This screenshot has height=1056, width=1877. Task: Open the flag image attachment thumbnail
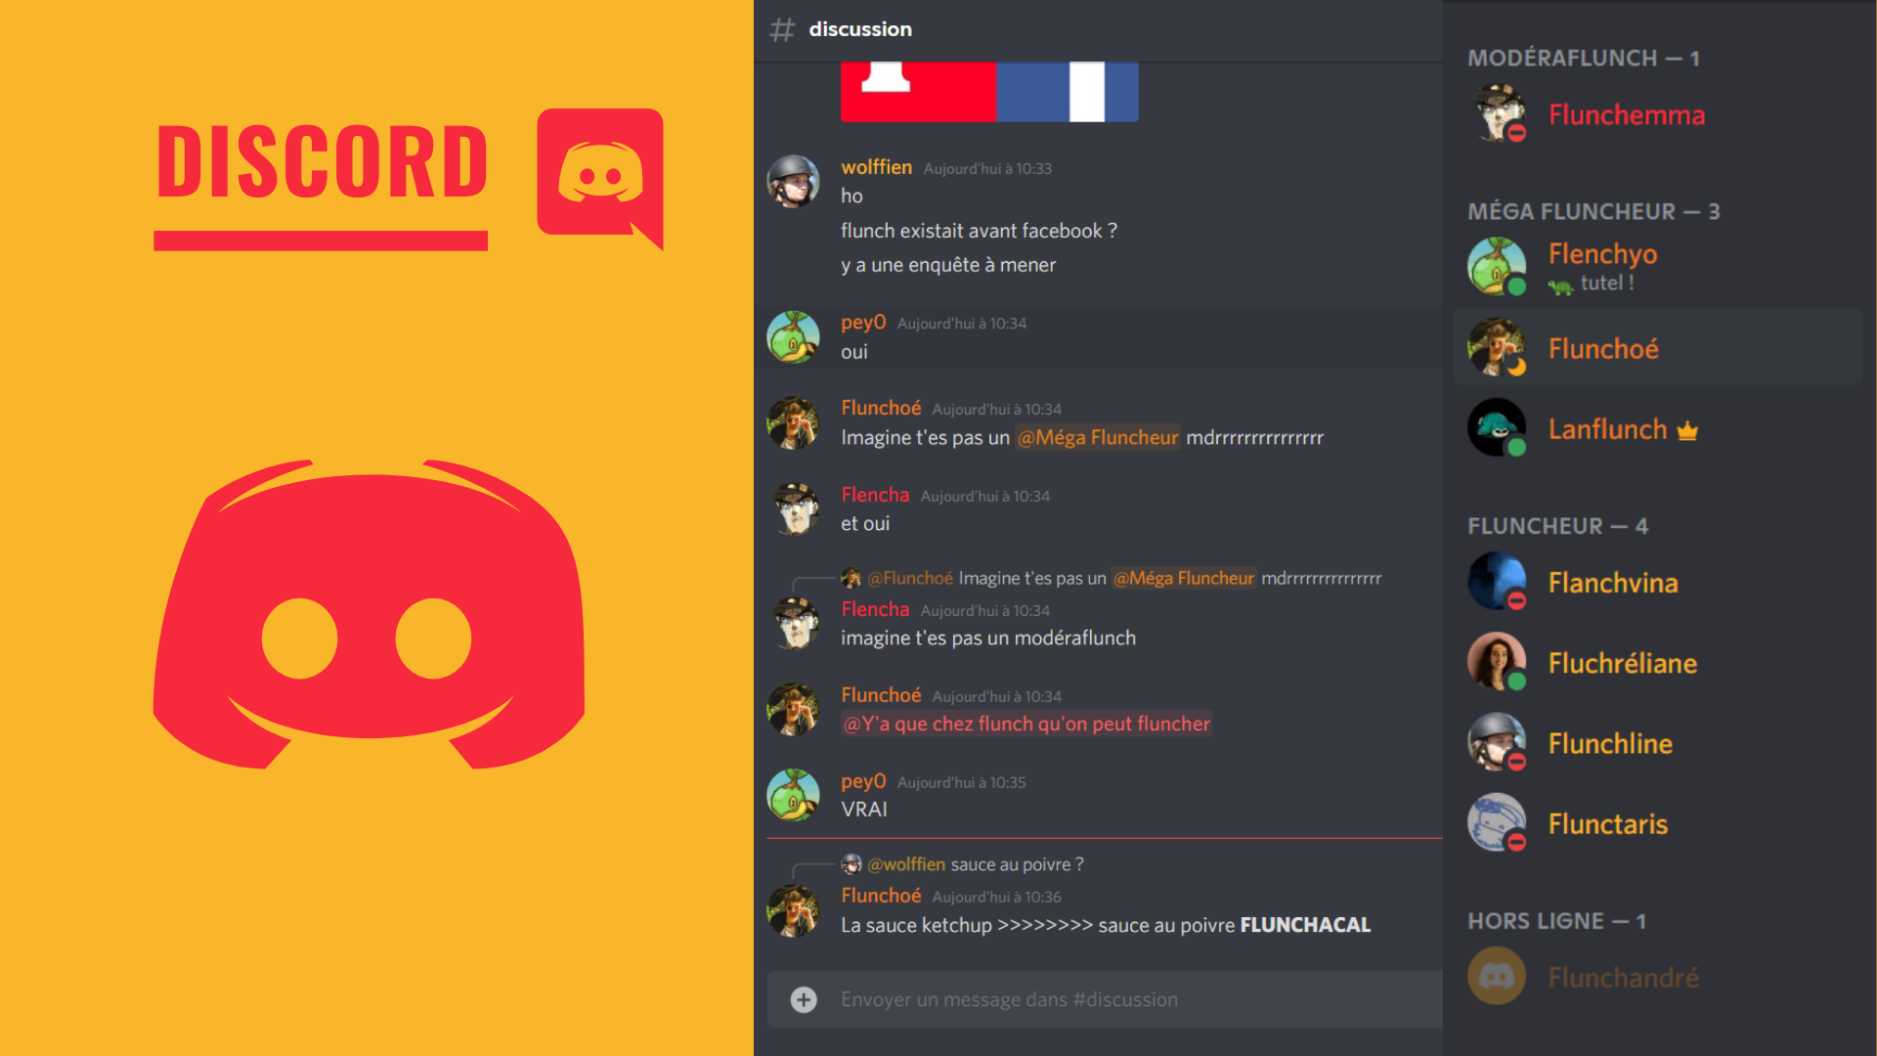[x=989, y=92]
